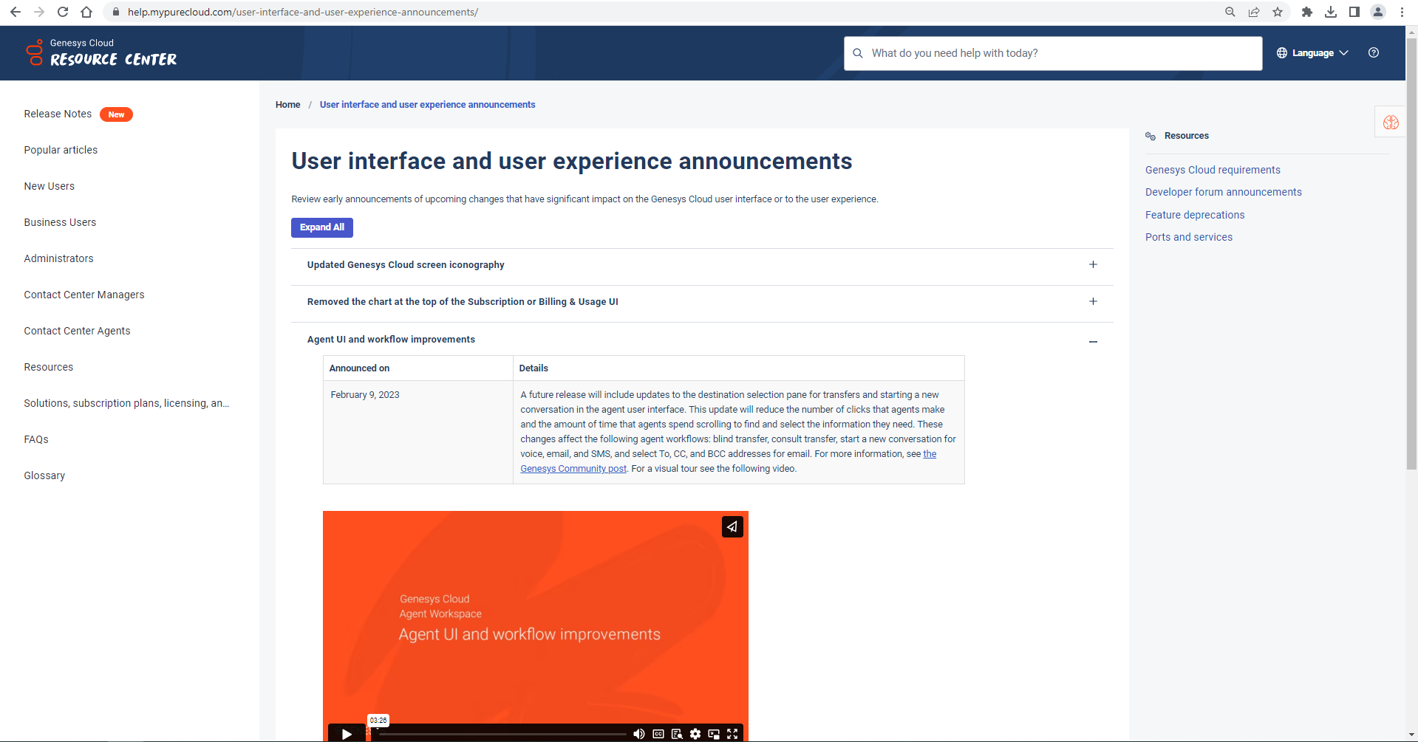
Task: Mute the video using the volume icon
Action: 639,733
